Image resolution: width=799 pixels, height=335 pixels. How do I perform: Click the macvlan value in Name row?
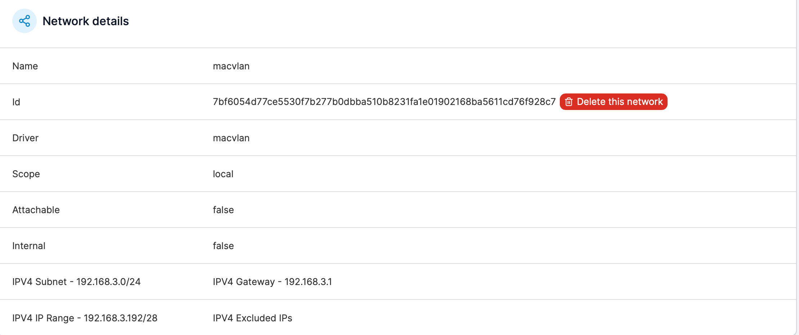point(231,66)
